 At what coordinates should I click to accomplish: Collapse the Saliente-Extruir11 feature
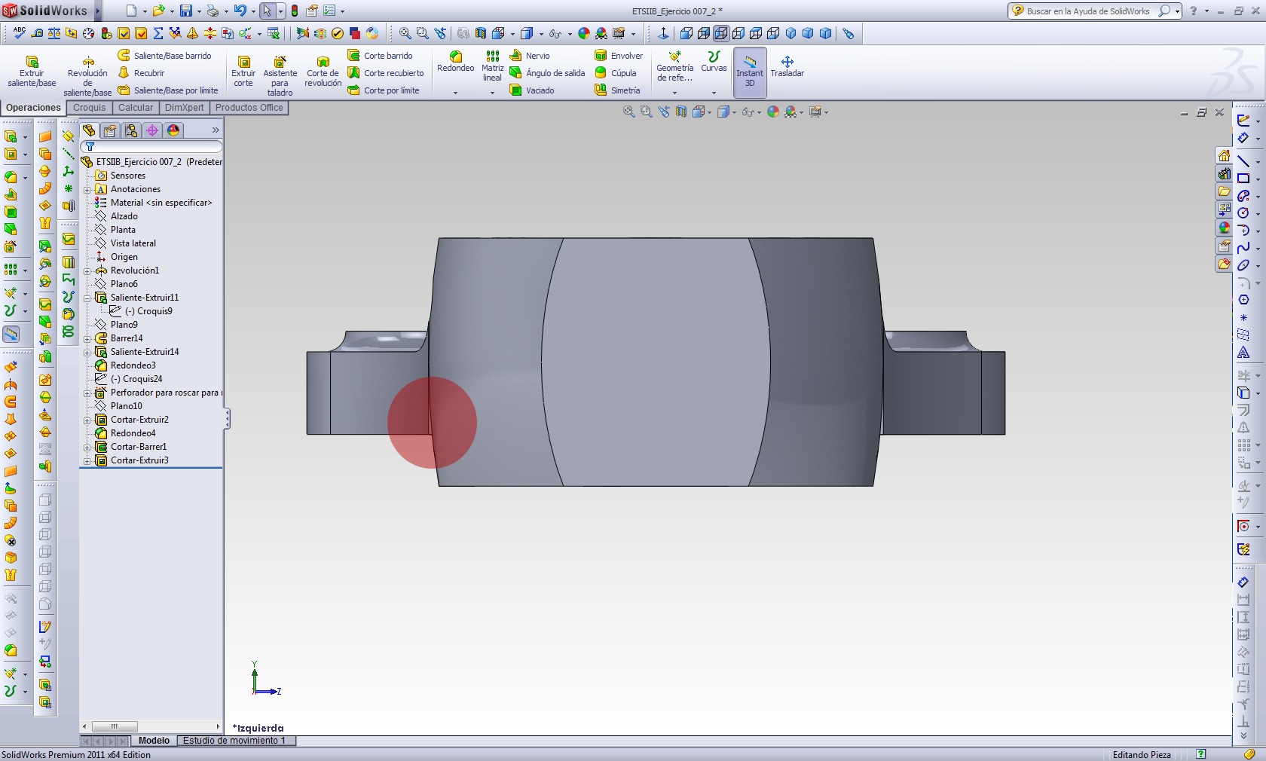[x=87, y=298]
